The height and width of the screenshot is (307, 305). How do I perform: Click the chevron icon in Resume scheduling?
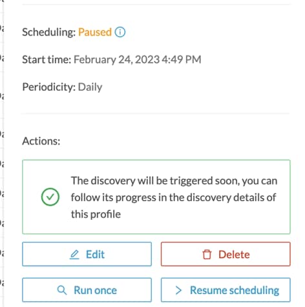click(178, 290)
